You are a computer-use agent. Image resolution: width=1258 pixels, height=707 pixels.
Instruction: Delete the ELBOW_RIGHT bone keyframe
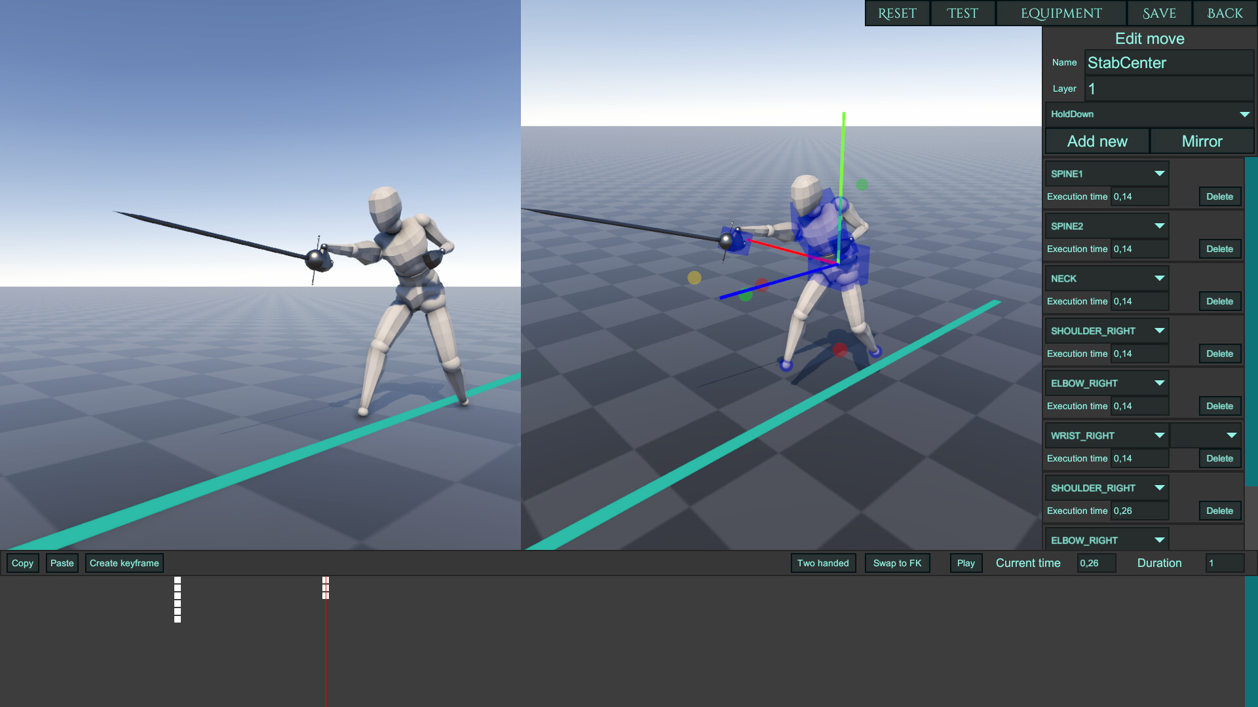tap(1219, 406)
